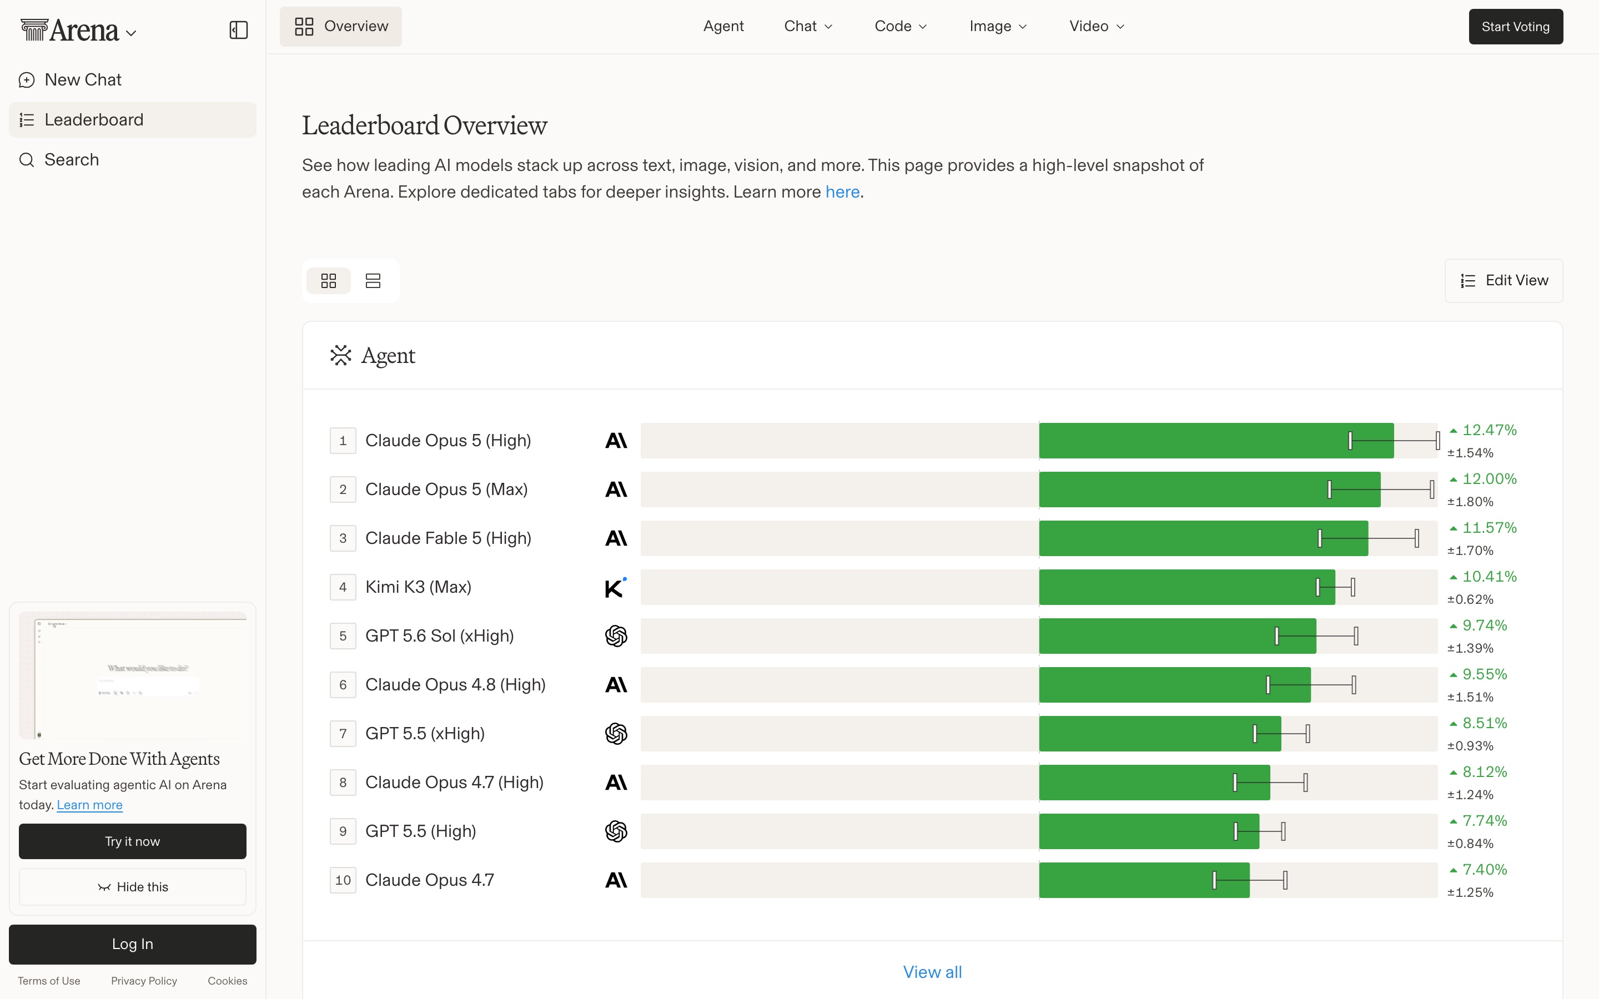
Task: Switch to grid card view
Action: coord(328,281)
